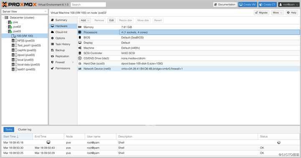
Task: Sort by End Time column header
Action: tap(48, 137)
